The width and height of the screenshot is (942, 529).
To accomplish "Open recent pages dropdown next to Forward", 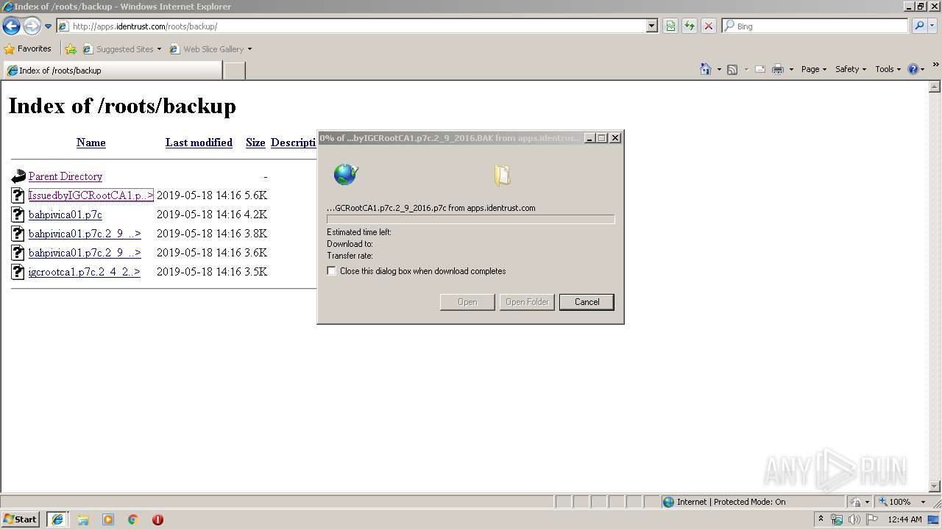I will [x=48, y=26].
